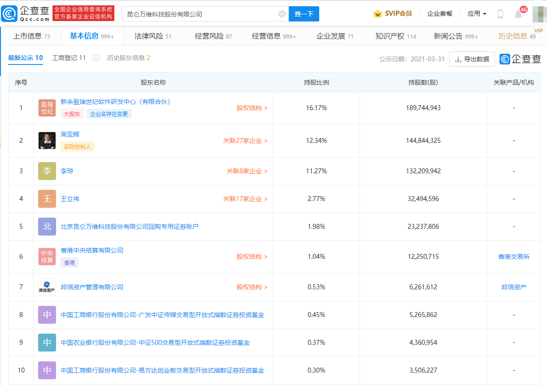Switch to 企业发展 tab
The height and width of the screenshot is (386, 547).
coord(335,36)
